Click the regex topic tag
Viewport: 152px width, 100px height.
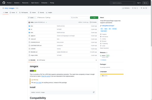106,29
